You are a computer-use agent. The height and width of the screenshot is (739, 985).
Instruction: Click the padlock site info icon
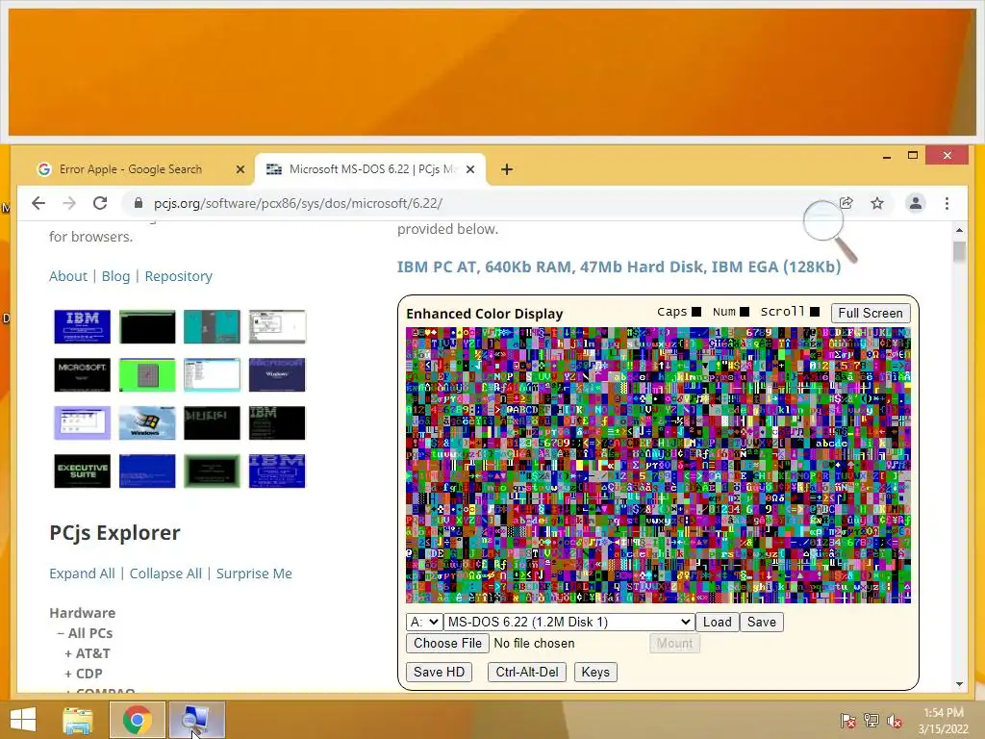139,203
